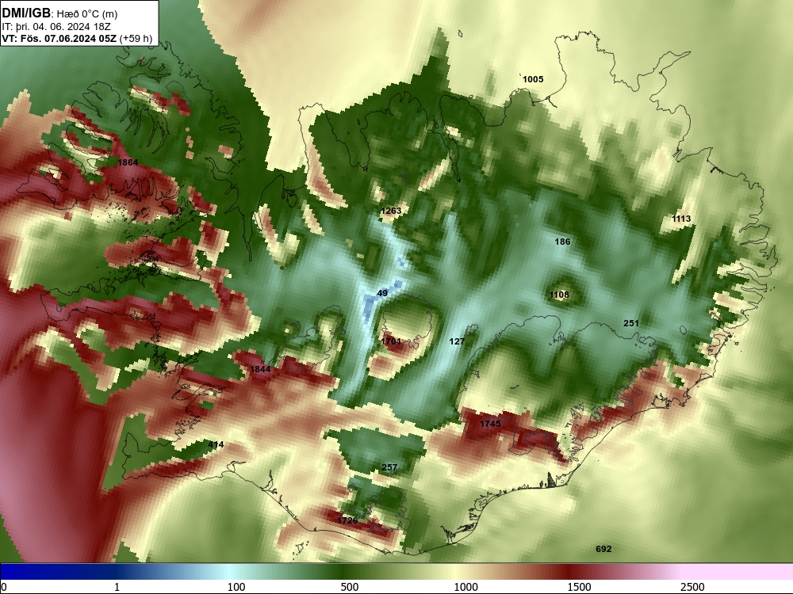
Task: Click the 257 value label on the map
Action: coord(389,468)
